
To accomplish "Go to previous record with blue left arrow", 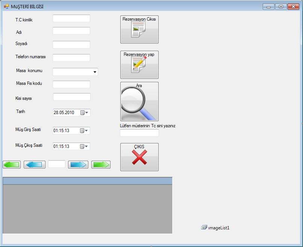I will click(35, 164).
